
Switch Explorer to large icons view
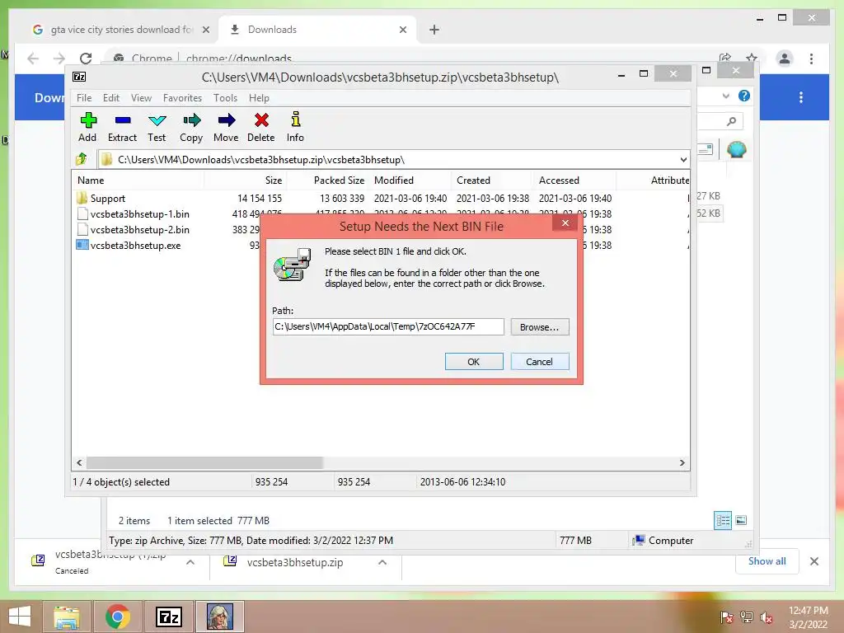coord(741,520)
